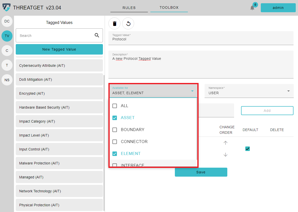Select Impact Category (AIT)
298x212 pixels.
(x=59, y=121)
